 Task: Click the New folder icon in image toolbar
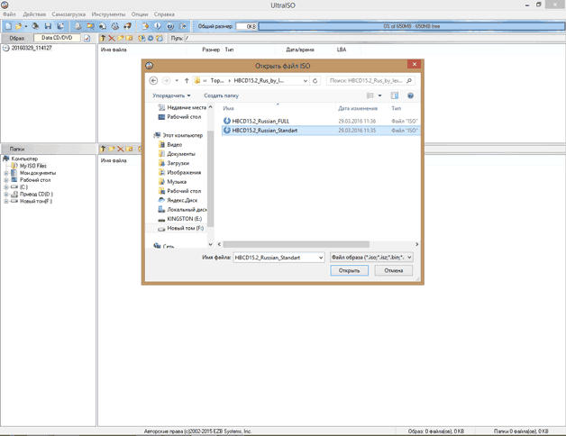coord(120,38)
